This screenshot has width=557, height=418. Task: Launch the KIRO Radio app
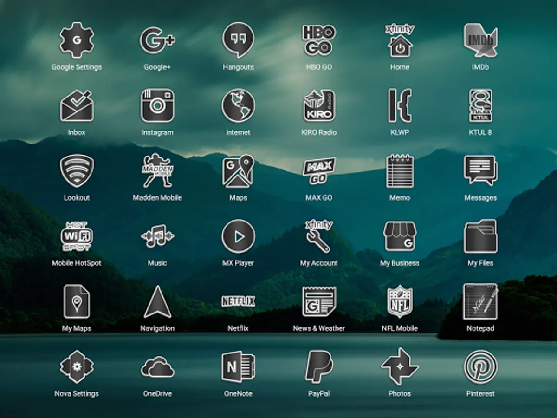319,106
